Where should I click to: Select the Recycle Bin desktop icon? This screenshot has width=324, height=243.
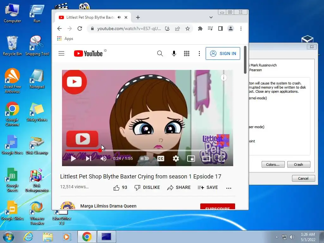[12, 46]
